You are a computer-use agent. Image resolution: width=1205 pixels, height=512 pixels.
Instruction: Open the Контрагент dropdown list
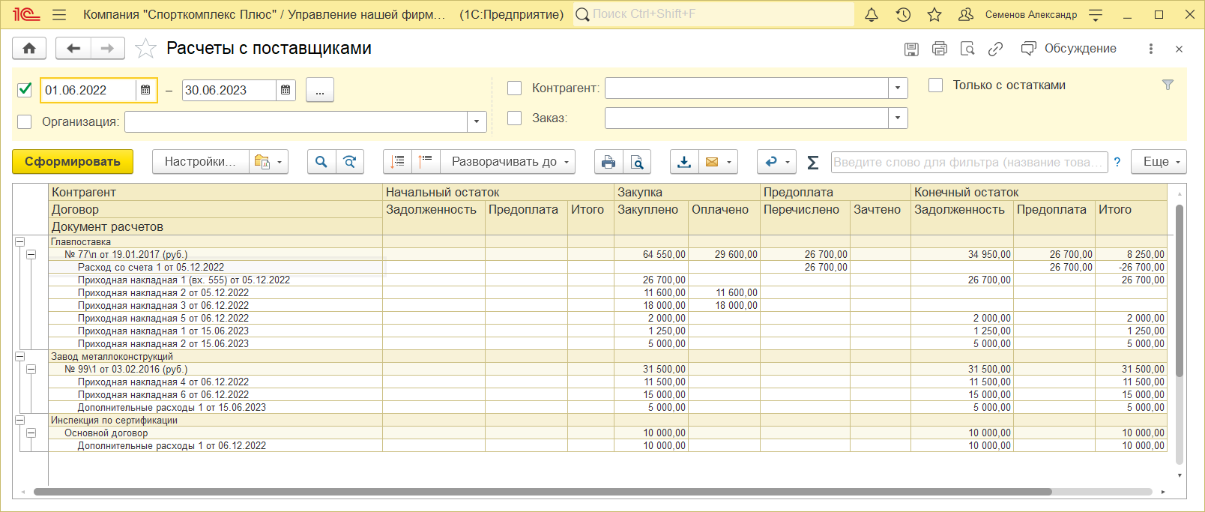898,88
